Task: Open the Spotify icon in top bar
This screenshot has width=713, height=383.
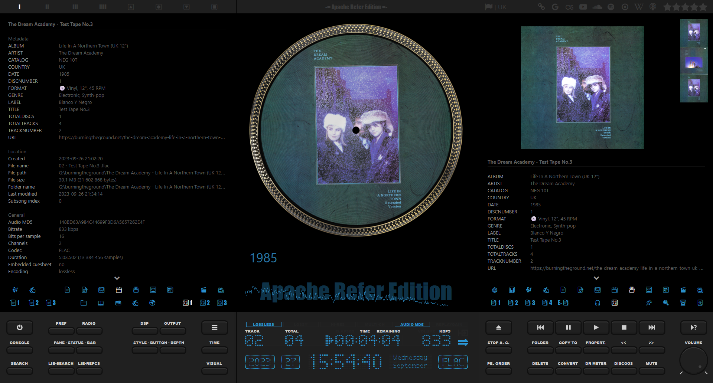Action: click(611, 7)
